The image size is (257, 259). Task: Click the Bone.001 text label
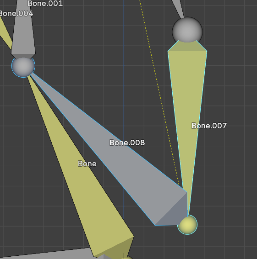(45, 4)
